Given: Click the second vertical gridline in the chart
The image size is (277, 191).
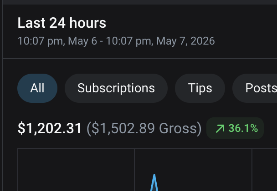Looking at the screenshot, I should tap(252, 170).
